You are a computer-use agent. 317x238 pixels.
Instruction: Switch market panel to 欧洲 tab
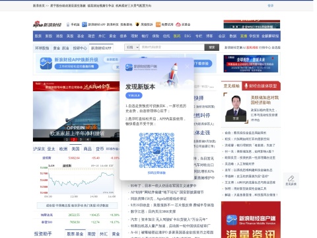[x=63, y=149]
